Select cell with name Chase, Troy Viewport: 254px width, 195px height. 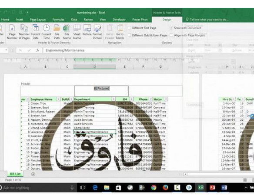[45, 103]
